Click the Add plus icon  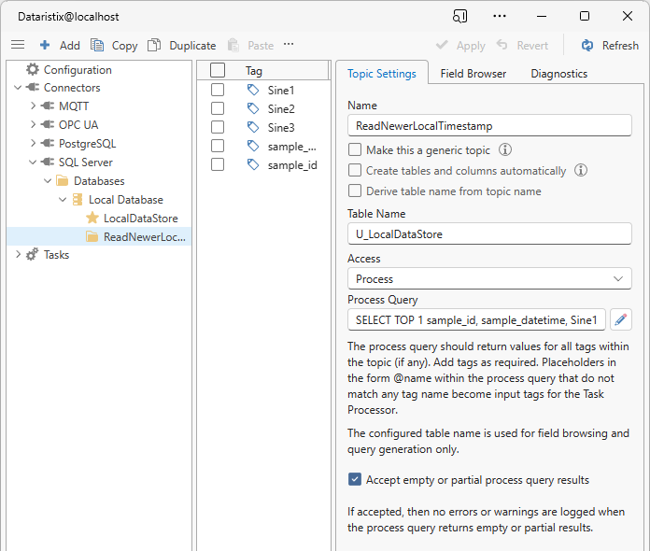coord(45,45)
